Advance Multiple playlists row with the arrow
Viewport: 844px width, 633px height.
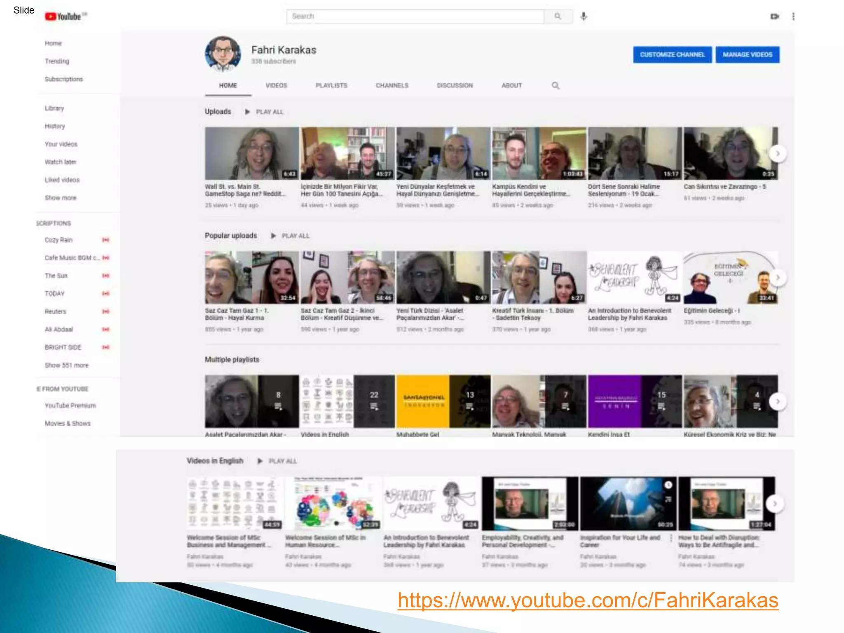tap(778, 401)
